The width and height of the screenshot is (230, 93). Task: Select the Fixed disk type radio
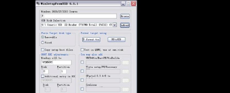(x=43, y=43)
